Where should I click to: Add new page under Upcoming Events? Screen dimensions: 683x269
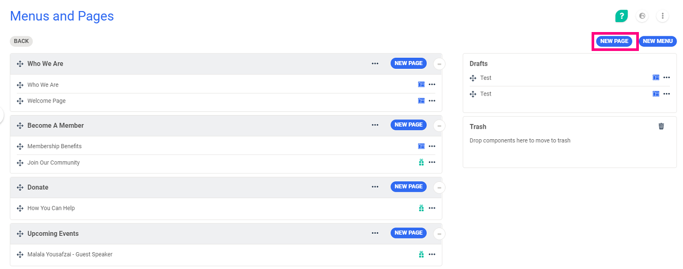coord(408,233)
